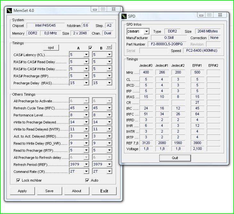Open Read to Precharge (tRTP) B dropdown
Screen dimensions: 234x214
click(109, 150)
